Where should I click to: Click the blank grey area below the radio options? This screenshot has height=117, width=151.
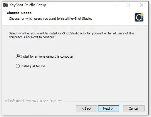pos(75,83)
